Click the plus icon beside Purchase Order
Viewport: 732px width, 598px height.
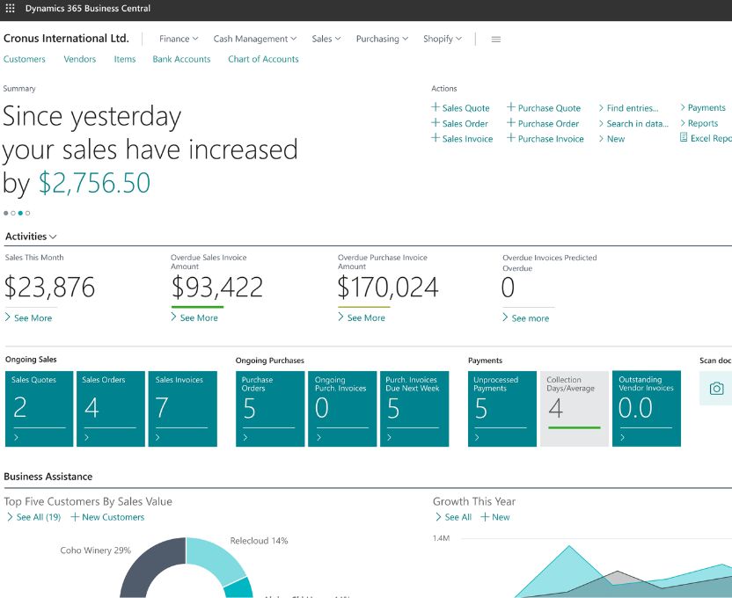tap(510, 123)
